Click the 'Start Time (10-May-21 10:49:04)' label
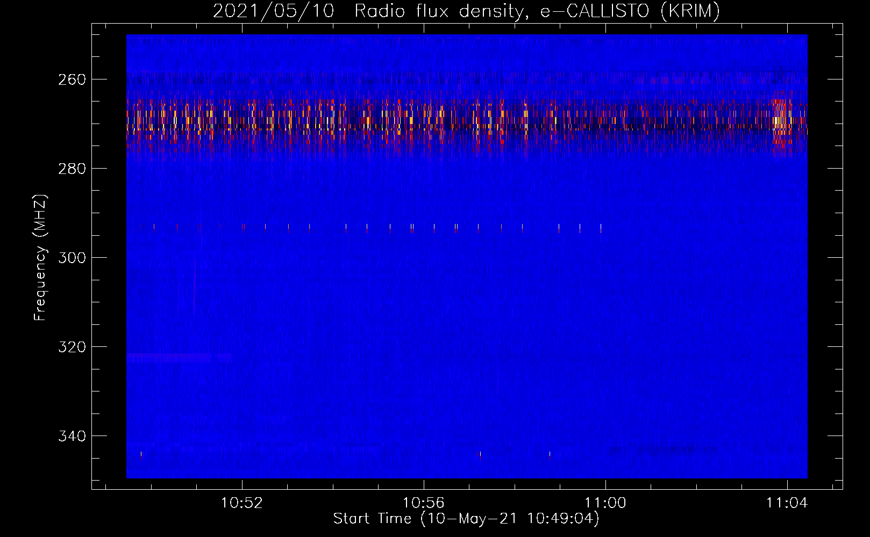Viewport: 870px width, 537px height. point(466,519)
